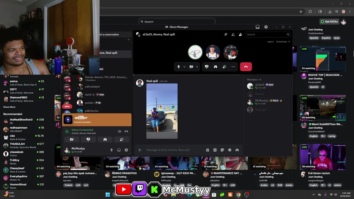Open the soundboard from the call controls

pyautogui.click(x=224, y=67)
